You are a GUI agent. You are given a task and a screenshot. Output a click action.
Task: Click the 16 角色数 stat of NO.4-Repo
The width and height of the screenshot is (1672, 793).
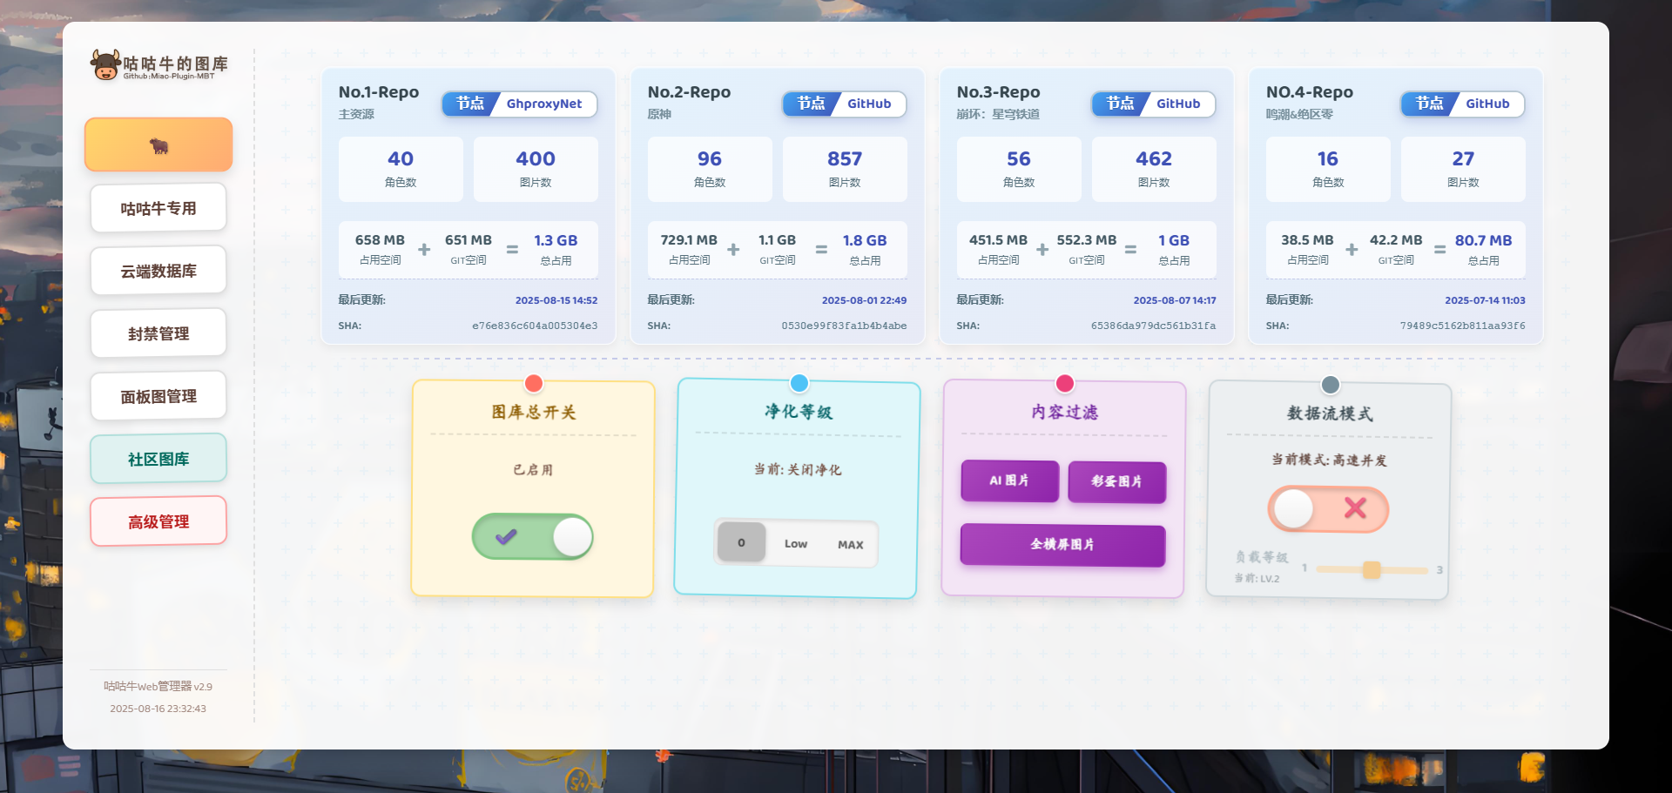click(1328, 169)
